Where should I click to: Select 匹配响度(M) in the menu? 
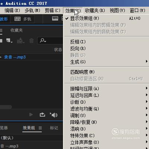[x=106, y=72]
